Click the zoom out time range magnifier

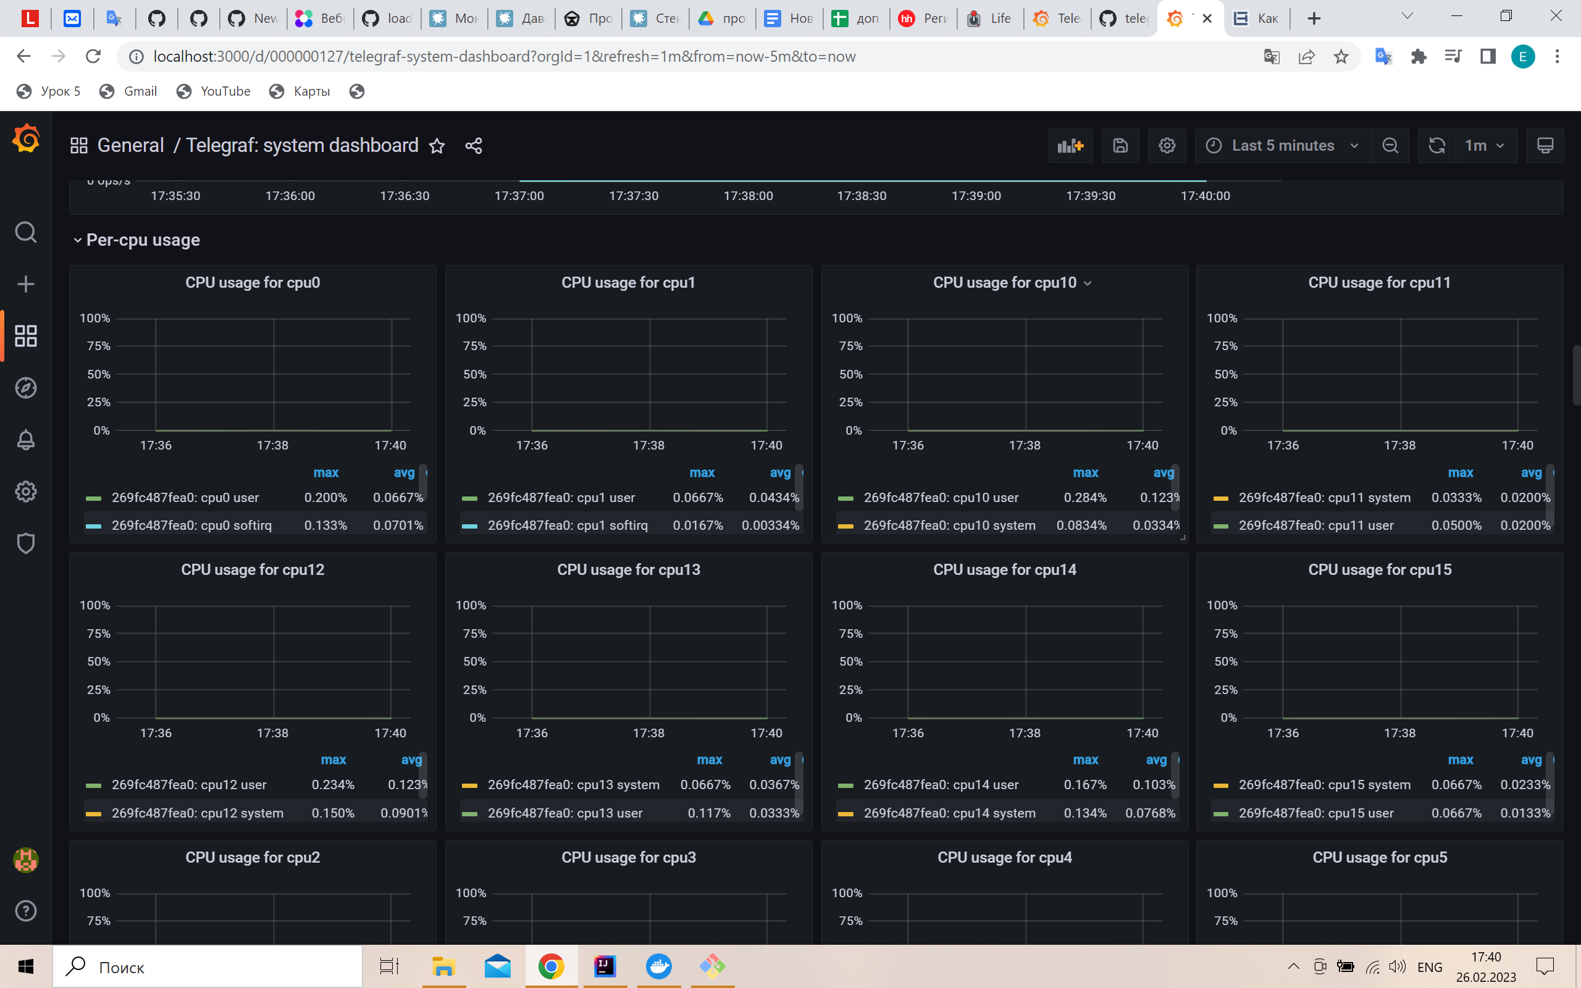point(1390,145)
